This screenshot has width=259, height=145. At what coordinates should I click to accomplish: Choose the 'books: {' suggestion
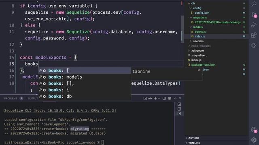coord(85,90)
